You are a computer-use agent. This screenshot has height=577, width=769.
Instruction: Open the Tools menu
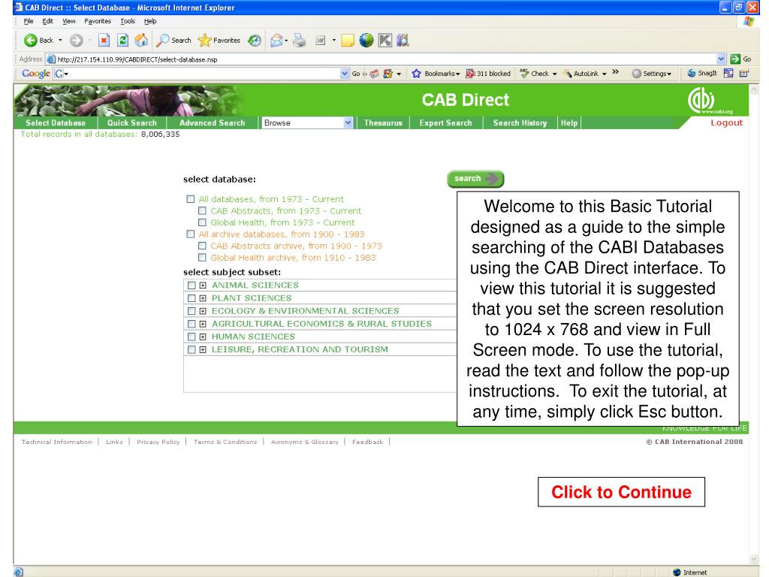coord(128,21)
